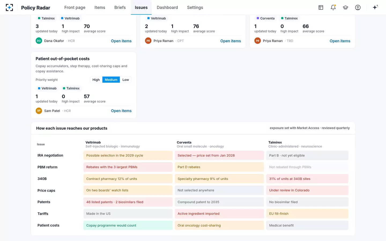The width and height of the screenshot is (386, 241).
Task: Click the "Patient out-of-pocket costs" card title
Action: [62, 59]
